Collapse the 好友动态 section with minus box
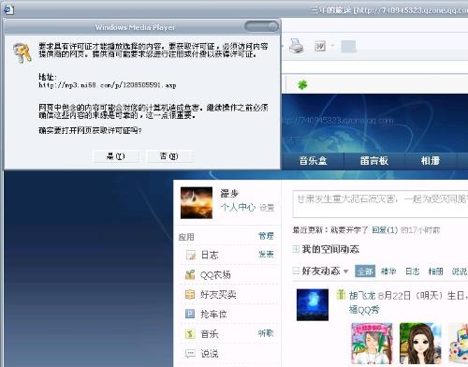468x367 pixels. pos(296,271)
